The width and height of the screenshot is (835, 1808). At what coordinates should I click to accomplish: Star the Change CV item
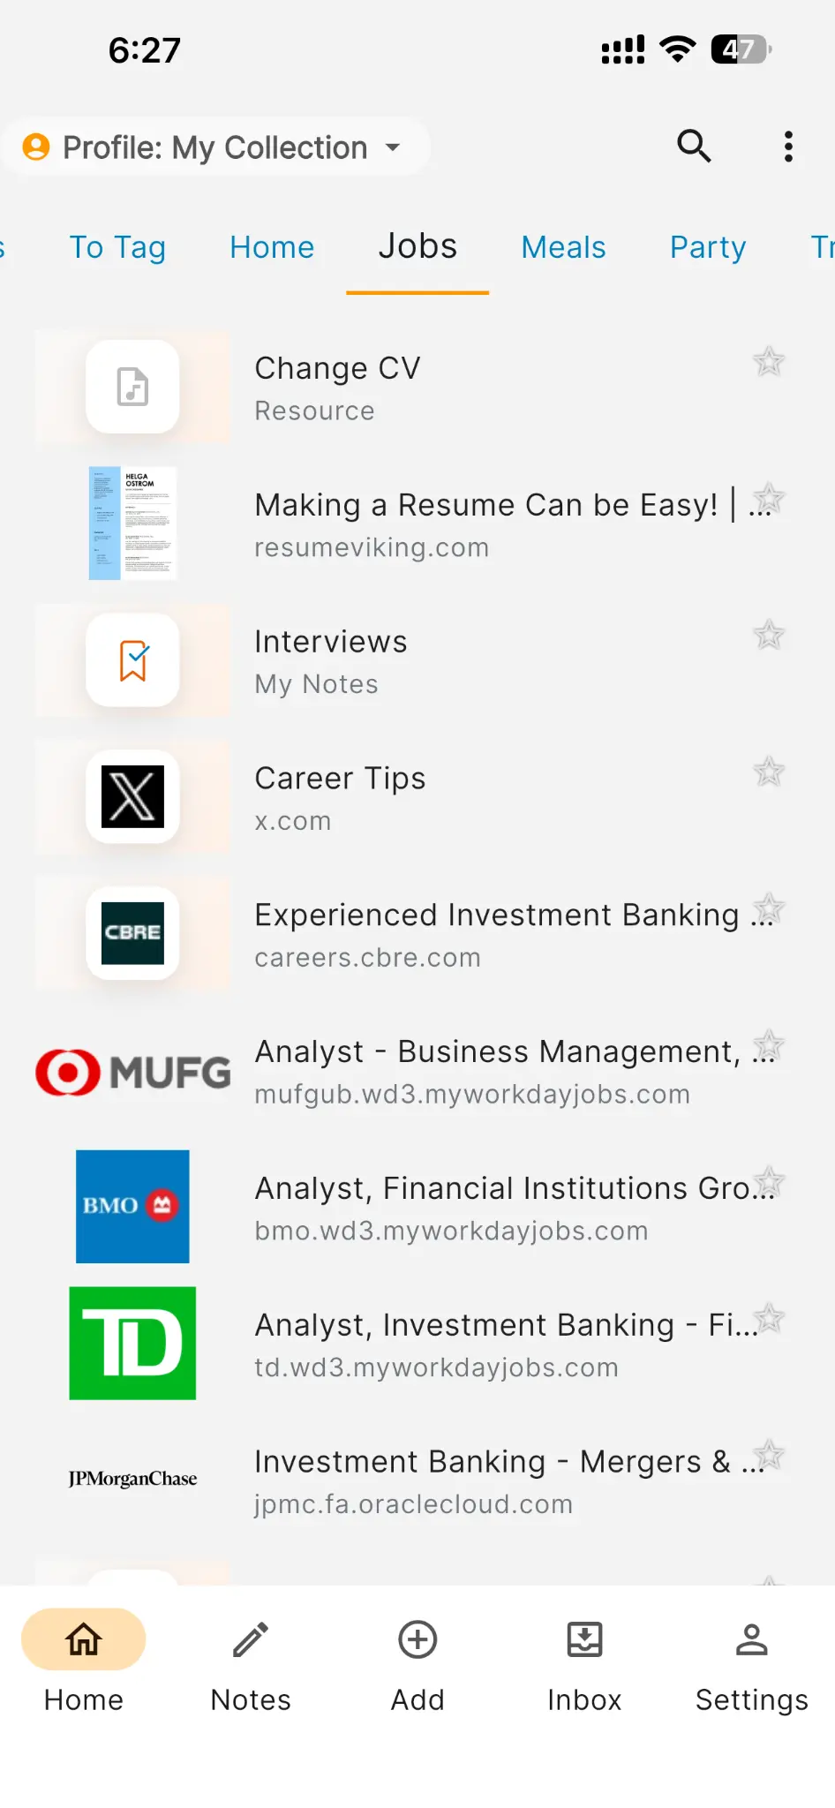(769, 361)
